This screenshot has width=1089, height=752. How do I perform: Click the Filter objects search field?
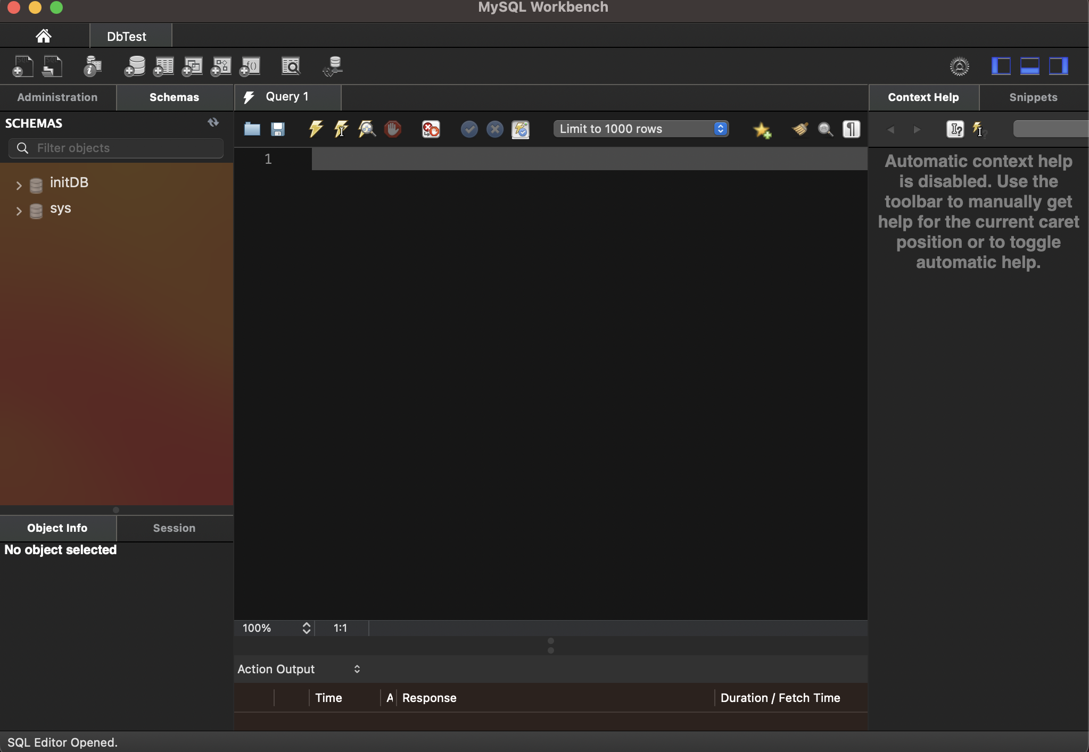point(116,148)
